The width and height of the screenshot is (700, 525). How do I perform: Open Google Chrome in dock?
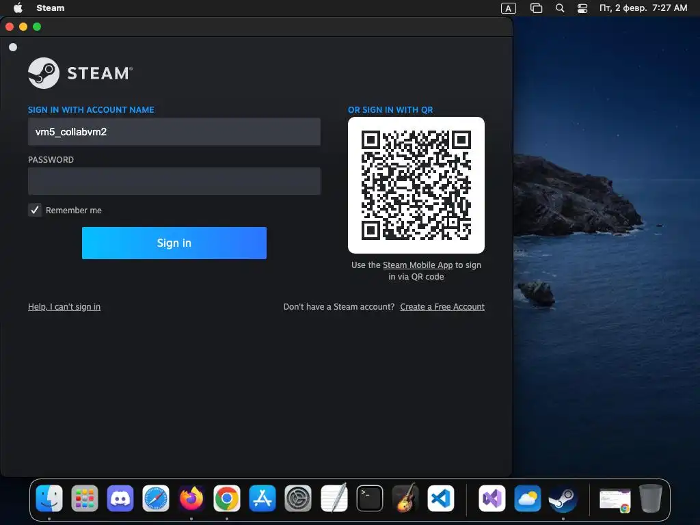click(227, 498)
